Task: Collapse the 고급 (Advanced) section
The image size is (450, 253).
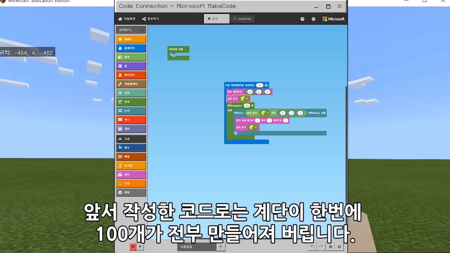Action: (131, 139)
